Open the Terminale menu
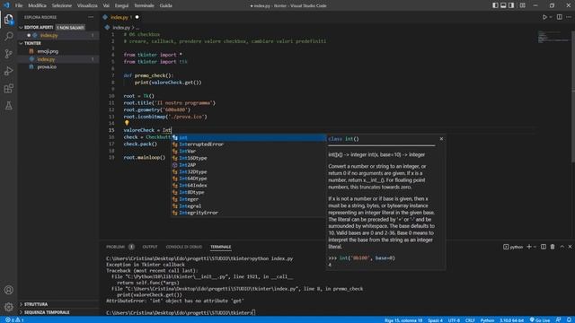 coord(144,5)
